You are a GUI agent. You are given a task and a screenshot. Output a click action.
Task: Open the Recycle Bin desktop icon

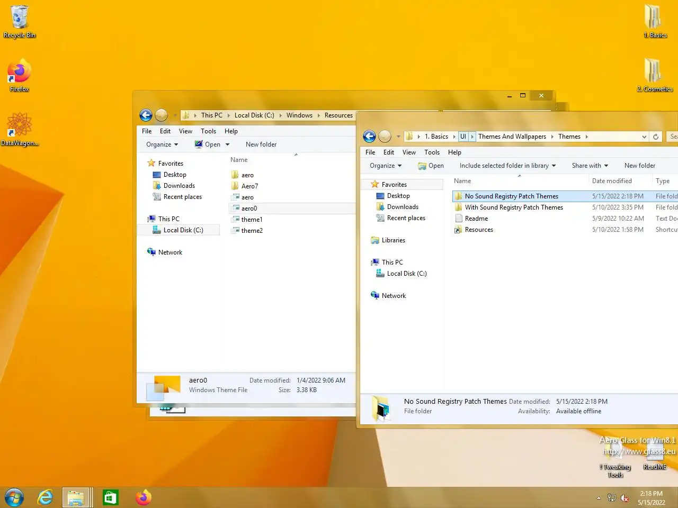click(x=20, y=21)
